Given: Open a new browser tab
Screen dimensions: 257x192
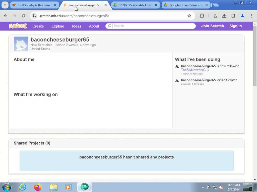Looking at the screenshot, I should click(x=216, y=5).
